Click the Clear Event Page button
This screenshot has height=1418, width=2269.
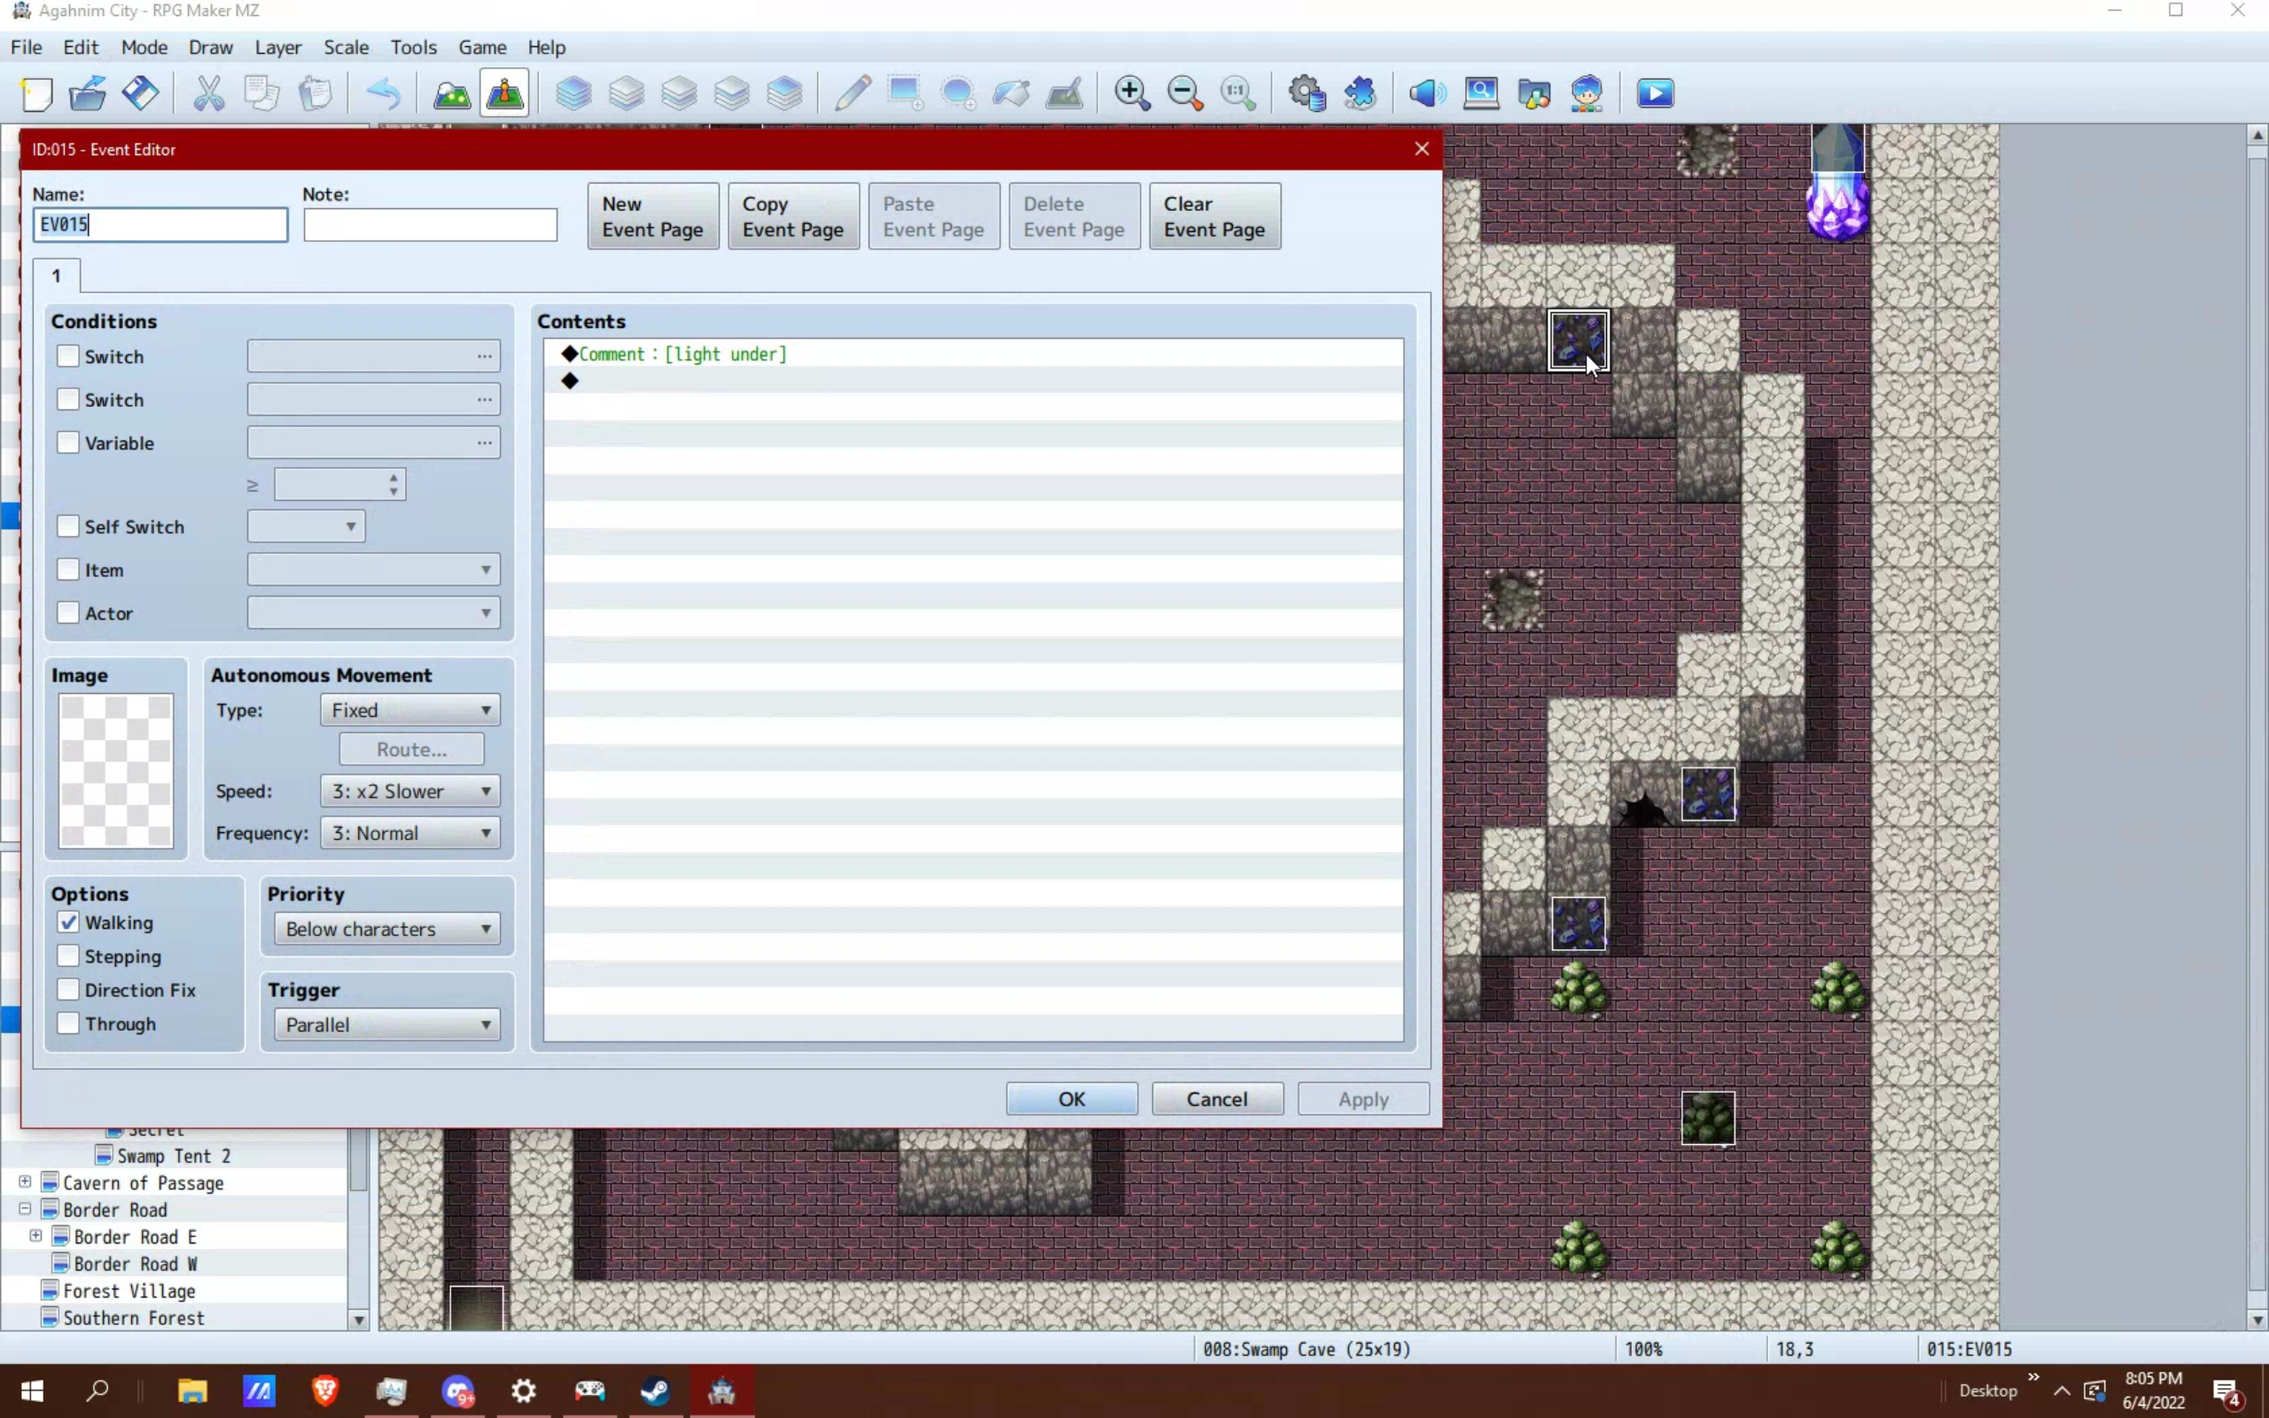(1215, 215)
